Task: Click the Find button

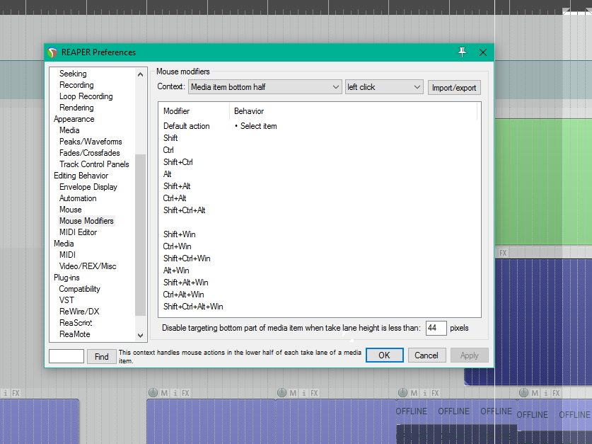Action: point(102,356)
